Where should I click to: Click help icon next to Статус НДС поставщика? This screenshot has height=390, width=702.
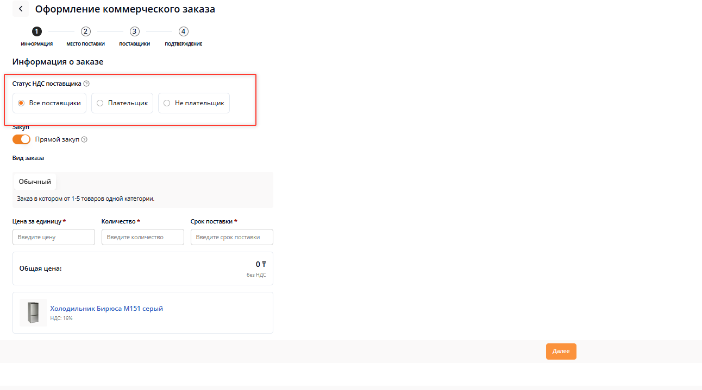click(86, 84)
